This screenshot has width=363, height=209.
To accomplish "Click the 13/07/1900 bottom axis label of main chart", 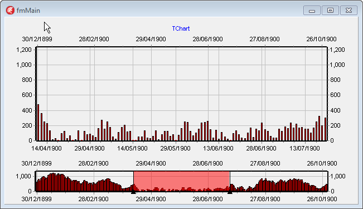I will click(x=304, y=148).
